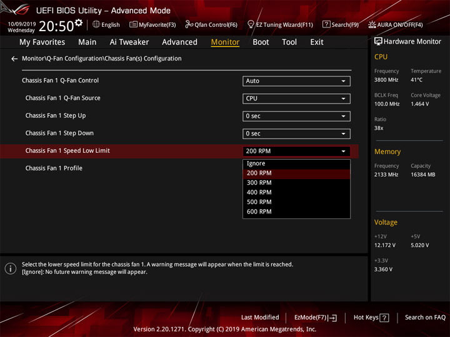Click the Qfan Control fan icon
The width and height of the screenshot is (450, 337).
pos(189,24)
